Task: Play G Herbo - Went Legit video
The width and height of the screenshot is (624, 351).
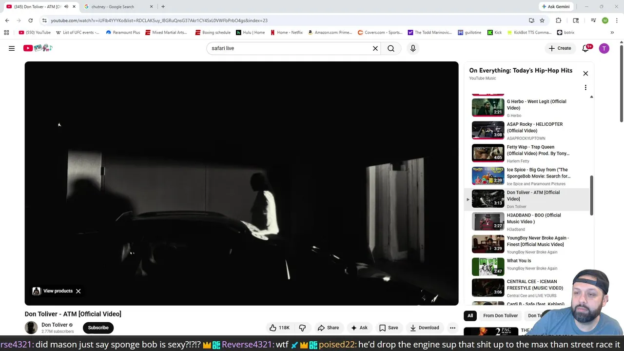Action: (526, 108)
